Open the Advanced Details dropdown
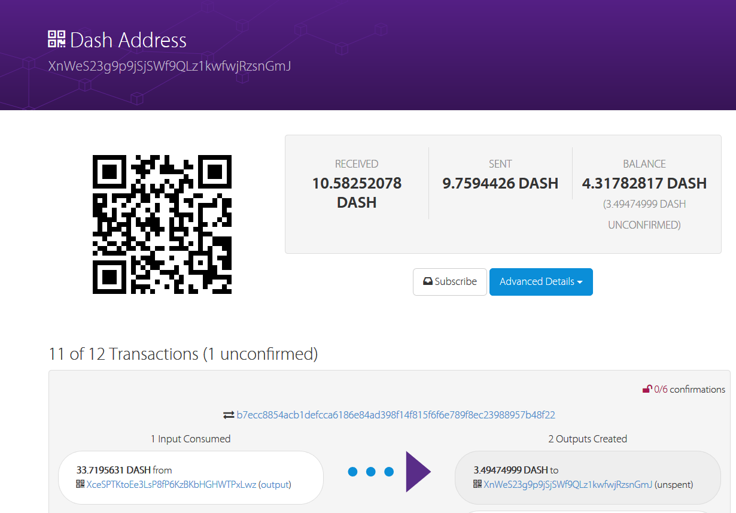 (x=541, y=282)
